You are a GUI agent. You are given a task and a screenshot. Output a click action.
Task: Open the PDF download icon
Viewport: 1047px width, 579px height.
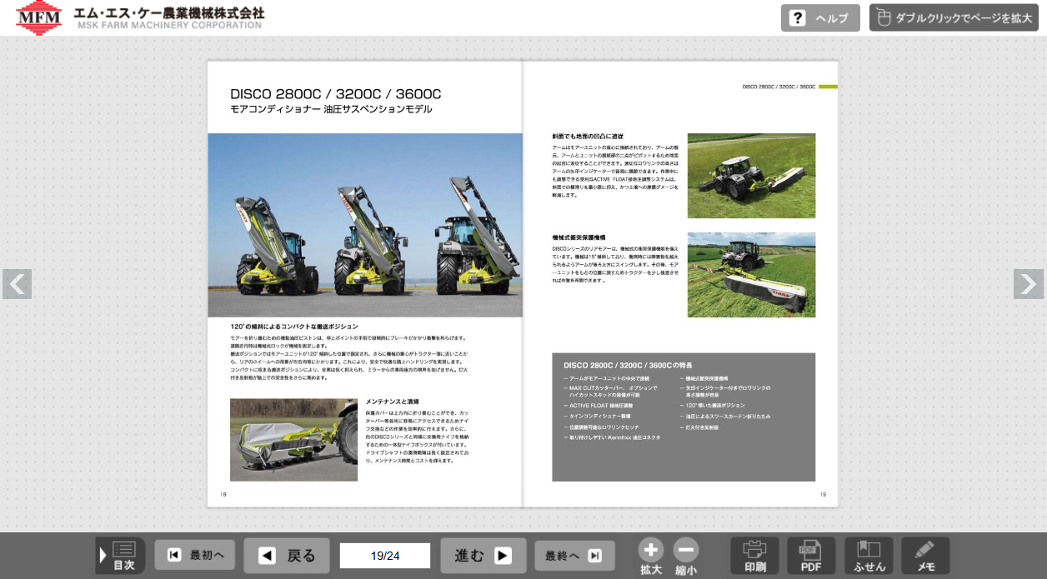[811, 556]
